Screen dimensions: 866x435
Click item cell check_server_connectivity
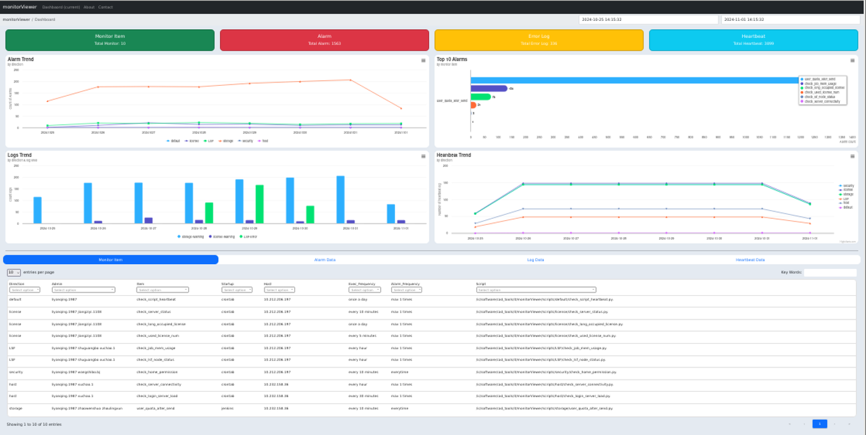point(159,384)
